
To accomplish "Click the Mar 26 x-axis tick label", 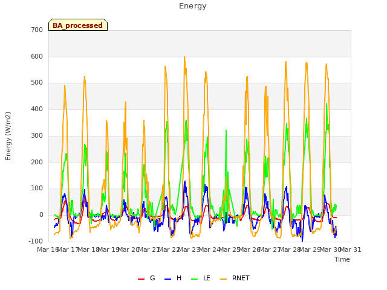I will [250, 250].
